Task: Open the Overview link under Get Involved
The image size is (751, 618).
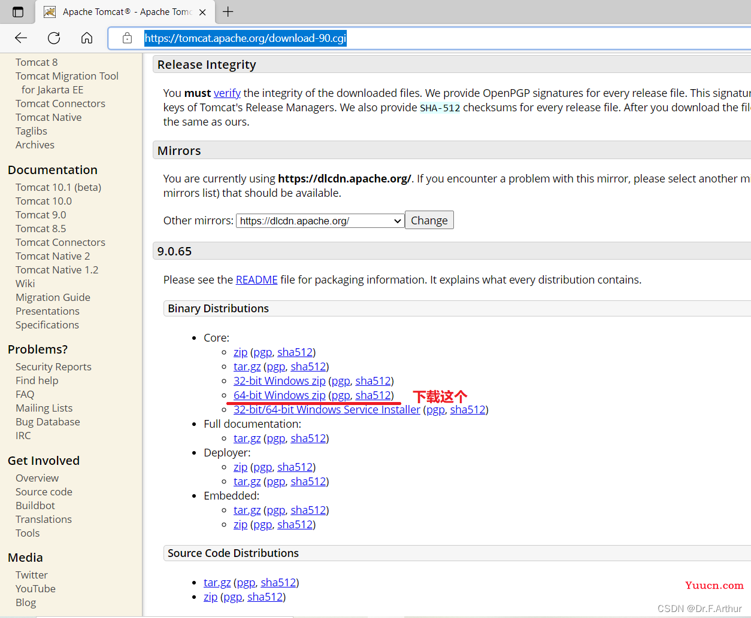Action: 37,478
